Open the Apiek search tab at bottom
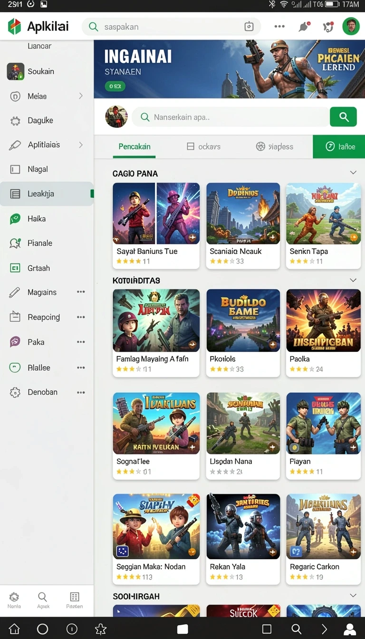 pos(43,600)
